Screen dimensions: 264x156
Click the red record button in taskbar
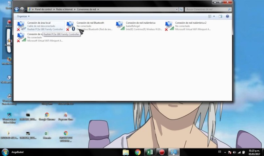(161, 152)
